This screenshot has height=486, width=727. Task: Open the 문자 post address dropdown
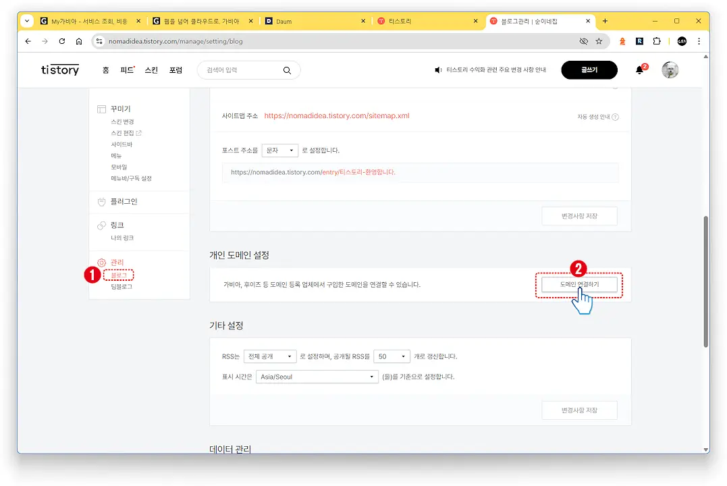pyautogui.click(x=279, y=150)
